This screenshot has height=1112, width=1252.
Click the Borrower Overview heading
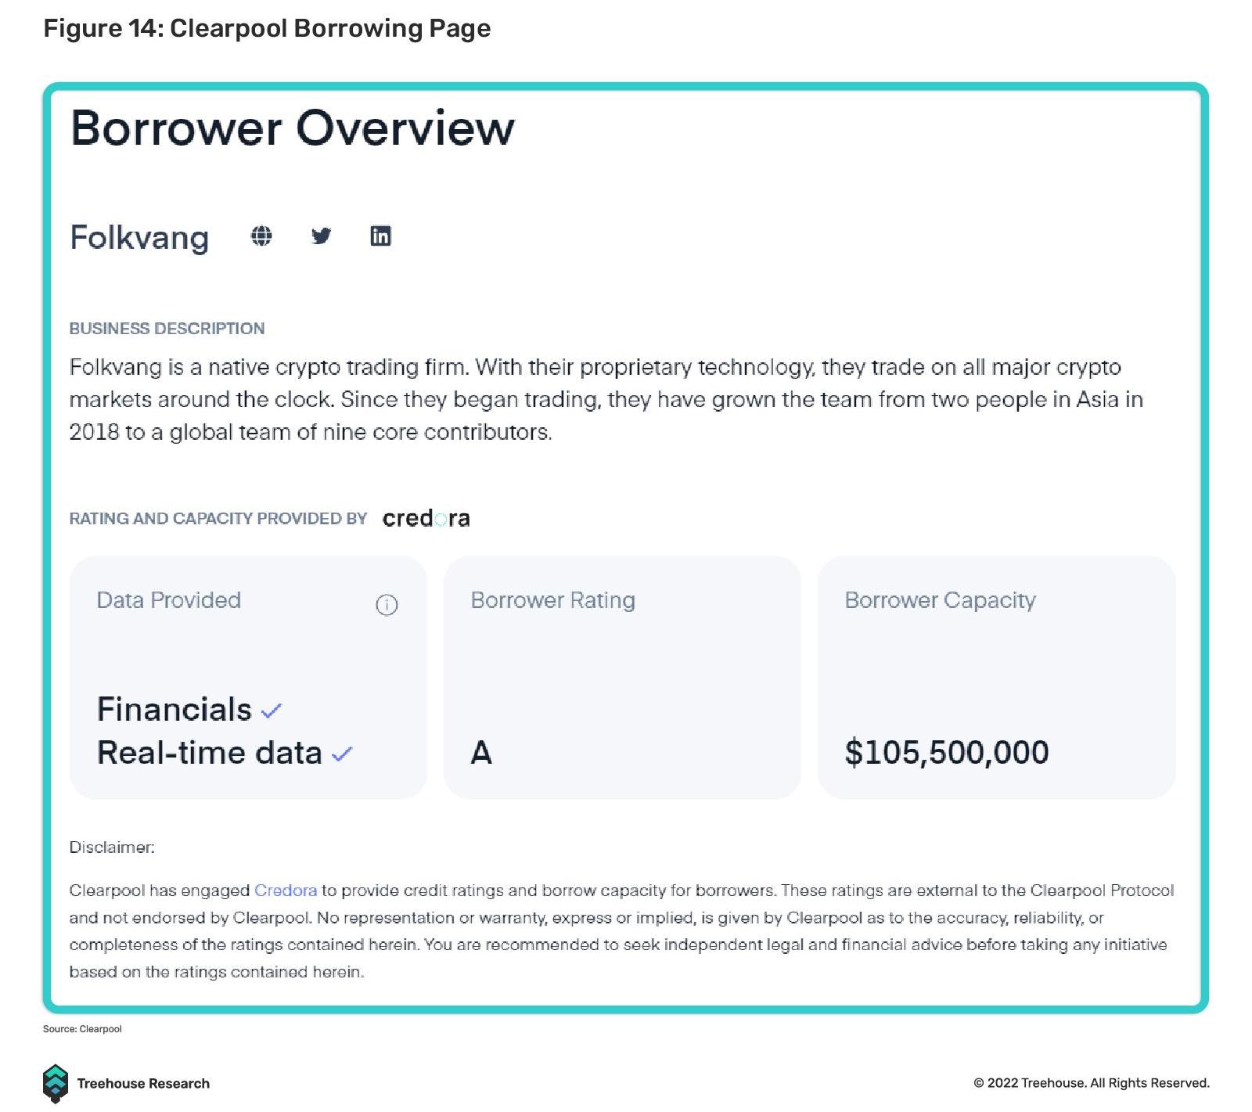coord(293,128)
